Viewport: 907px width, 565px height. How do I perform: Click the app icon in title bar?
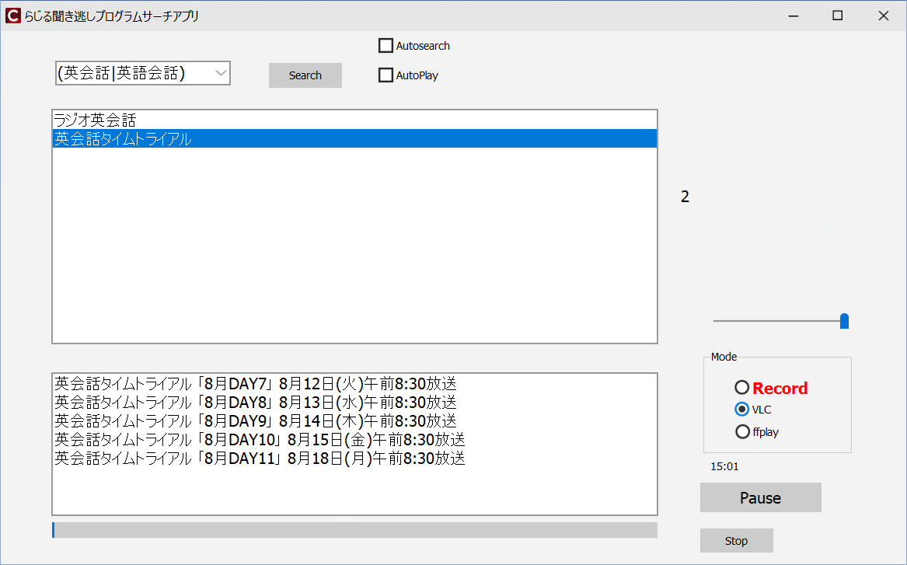(13, 16)
